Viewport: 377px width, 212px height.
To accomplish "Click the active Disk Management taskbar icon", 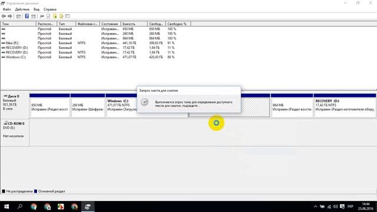I will [x=88, y=207].
